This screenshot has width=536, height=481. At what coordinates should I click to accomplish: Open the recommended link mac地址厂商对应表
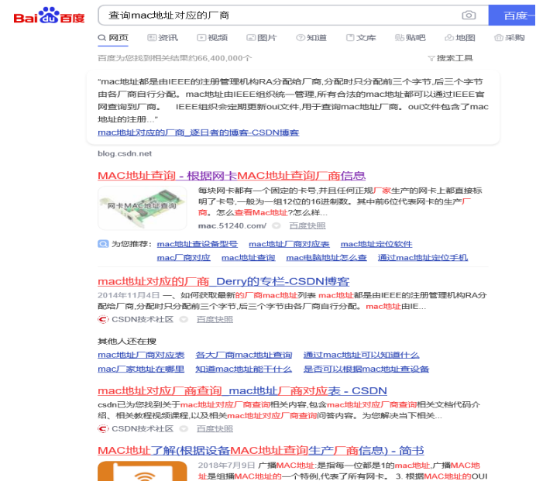point(289,244)
